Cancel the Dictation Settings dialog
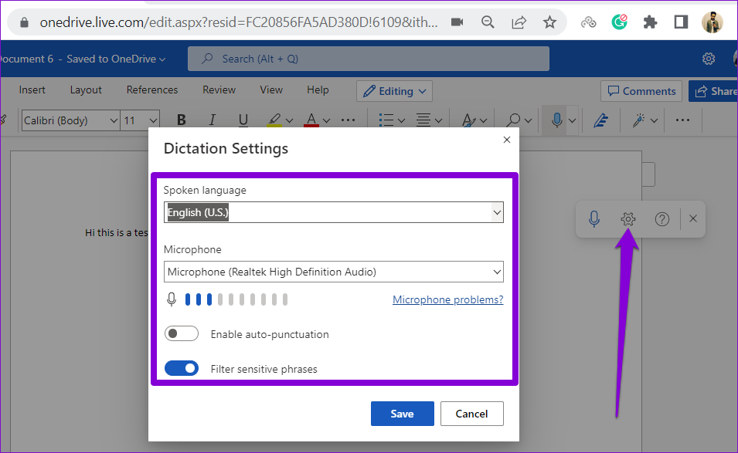Image resolution: width=738 pixels, height=453 pixels. (471, 414)
